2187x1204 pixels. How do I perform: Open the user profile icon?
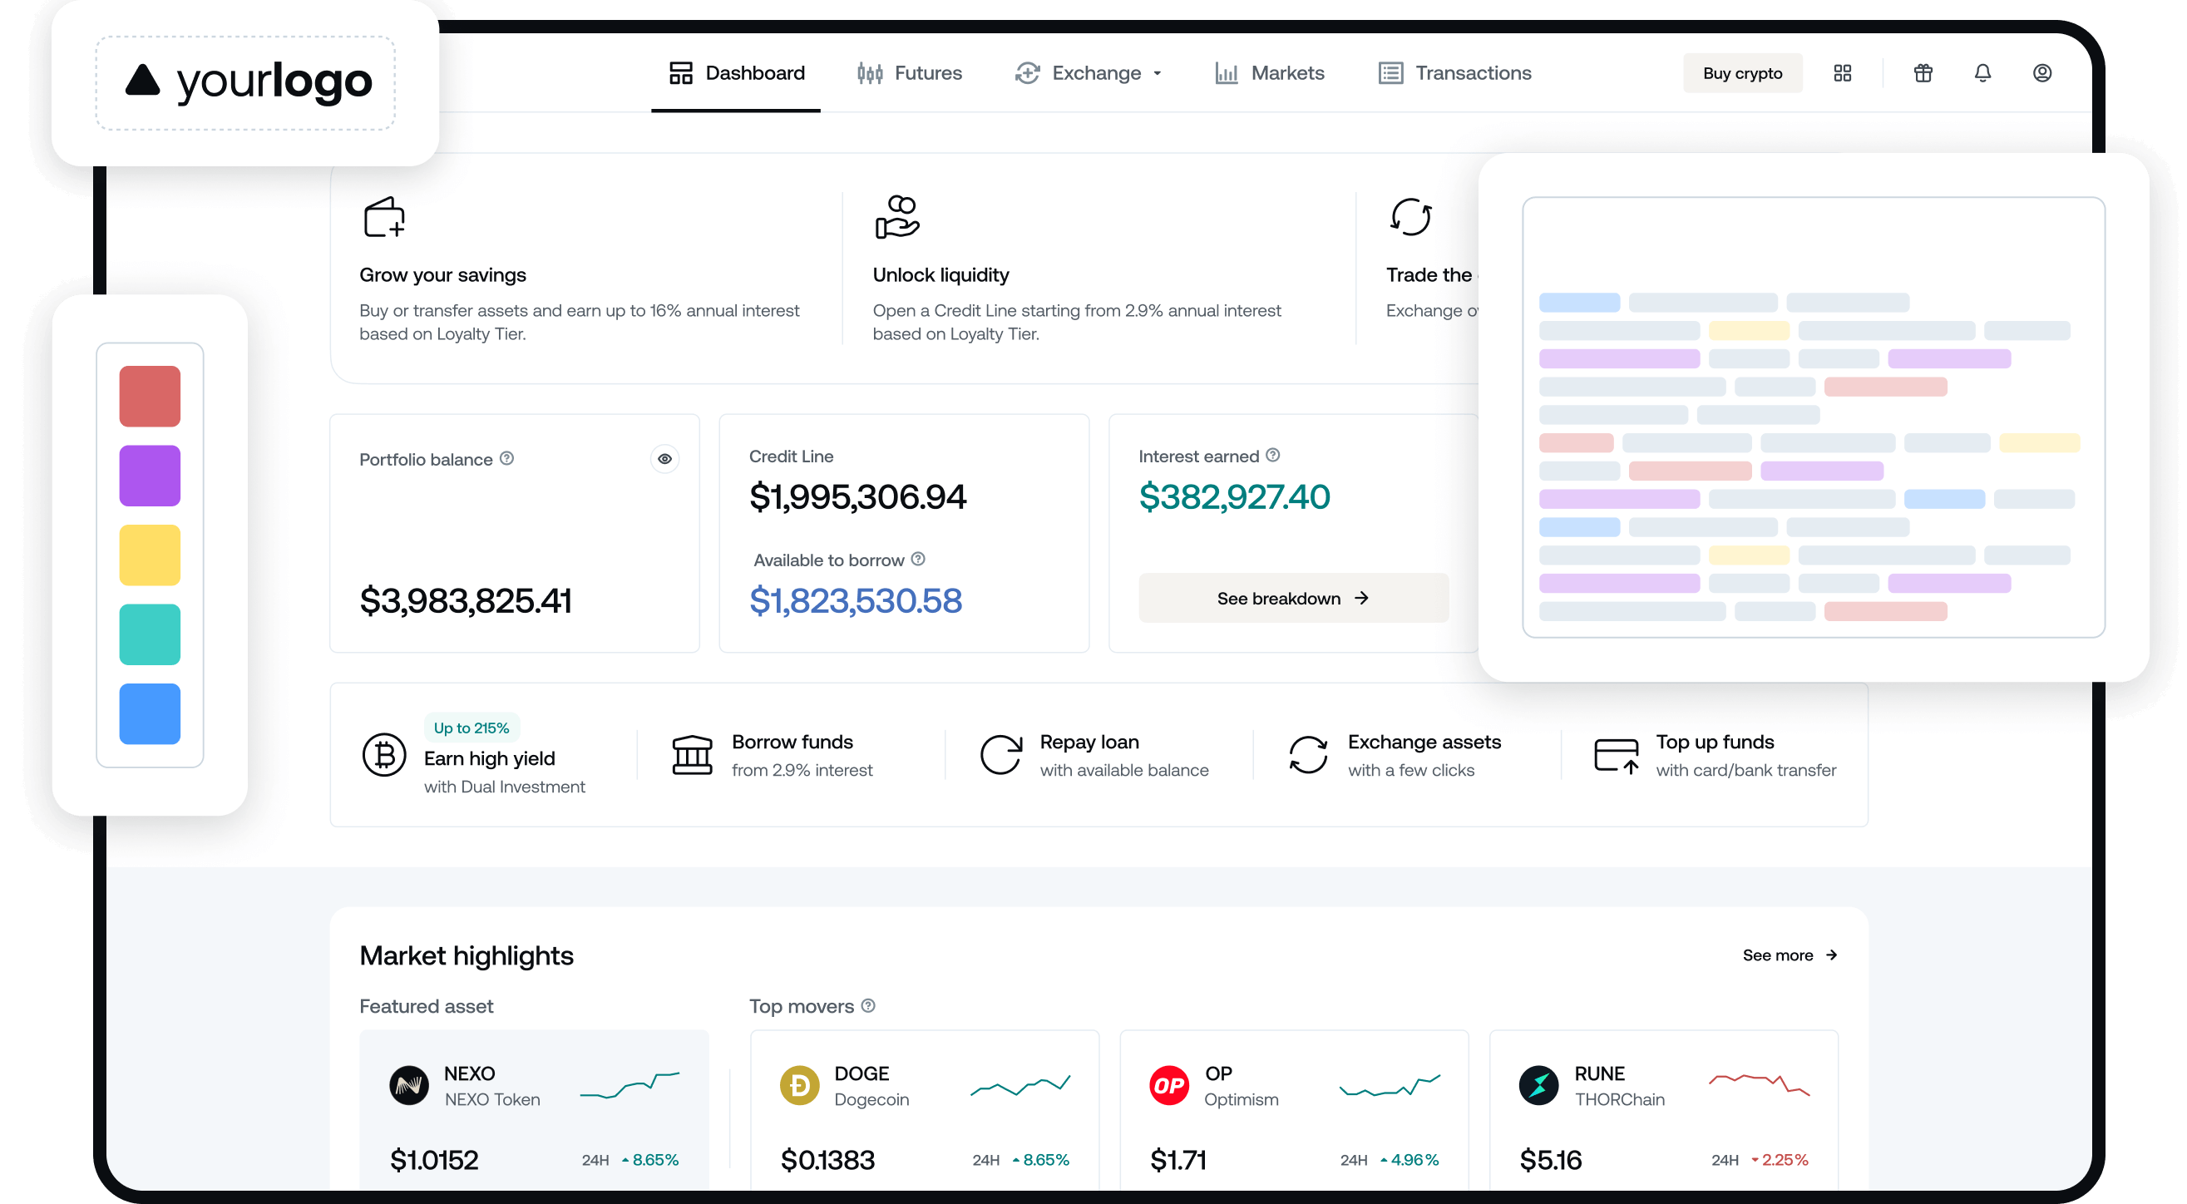pos(2041,73)
